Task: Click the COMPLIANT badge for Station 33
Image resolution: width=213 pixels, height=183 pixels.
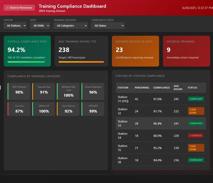Action: [x=196, y=123]
